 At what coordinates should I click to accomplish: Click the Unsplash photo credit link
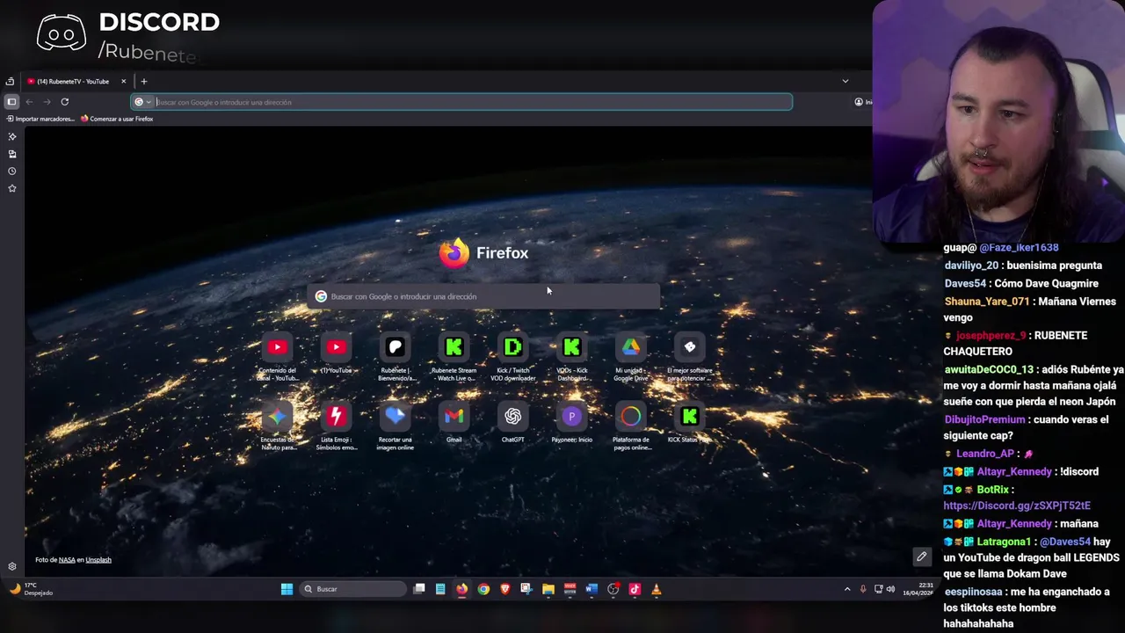(98, 560)
